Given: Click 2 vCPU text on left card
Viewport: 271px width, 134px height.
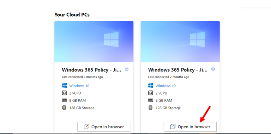Looking at the screenshot, I should click(x=75, y=93).
